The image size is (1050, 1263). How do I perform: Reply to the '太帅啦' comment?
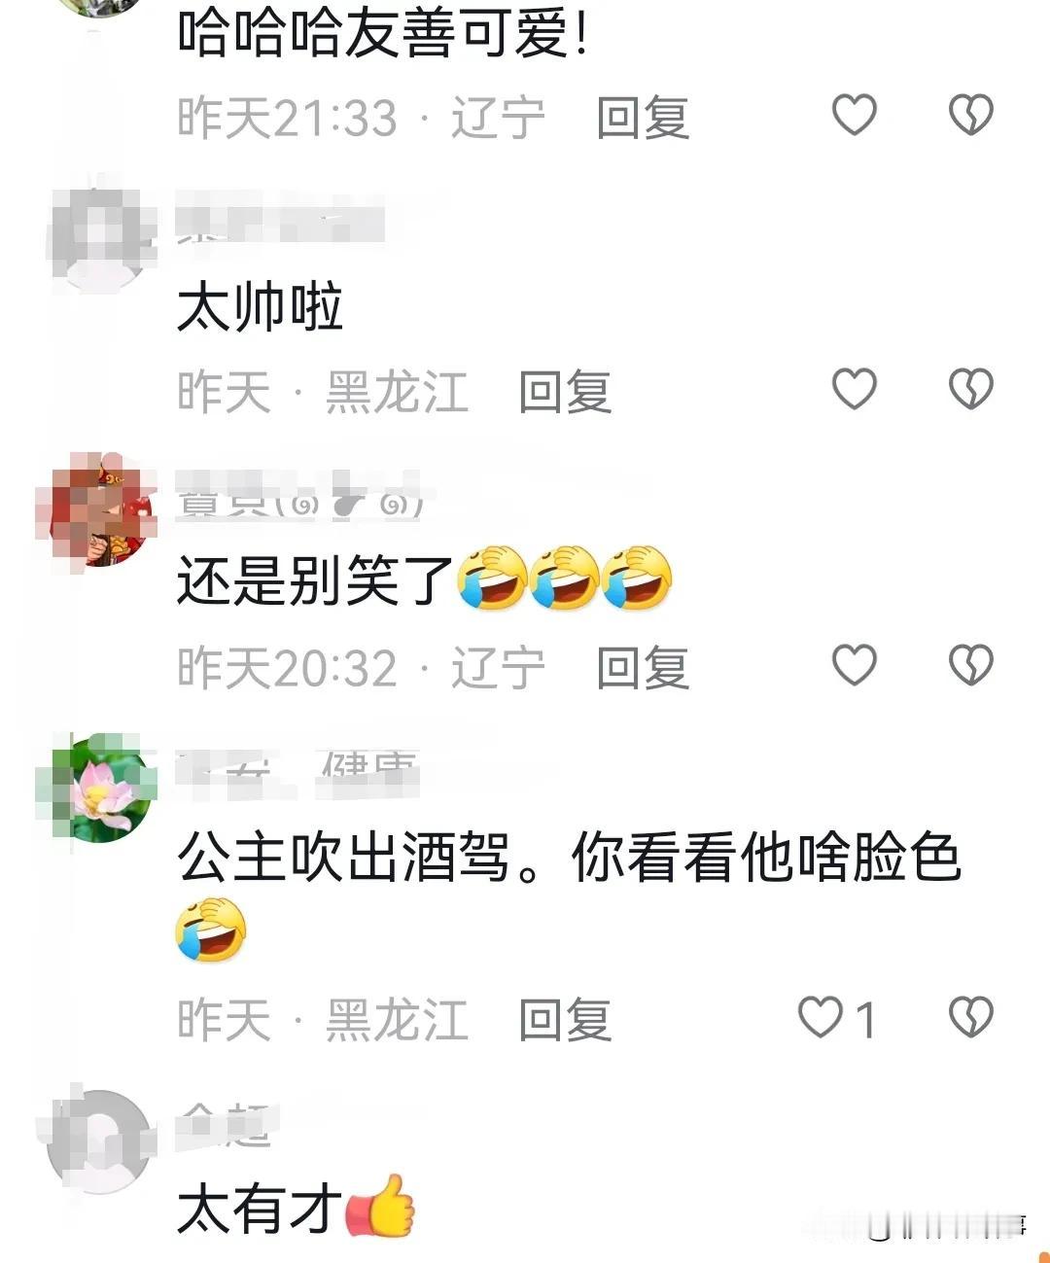(x=565, y=392)
